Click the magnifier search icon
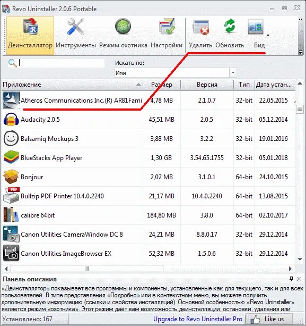The width and height of the screenshot is (306, 326). point(12,63)
